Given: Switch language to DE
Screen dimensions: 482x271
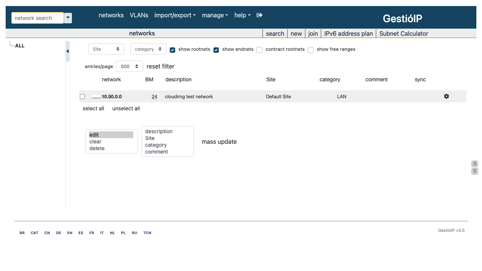Looking at the screenshot, I should [x=58, y=233].
